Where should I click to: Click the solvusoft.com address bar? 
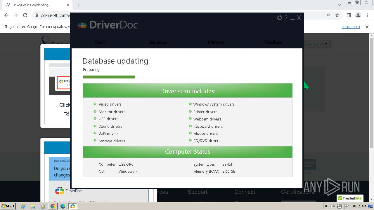tap(56, 15)
